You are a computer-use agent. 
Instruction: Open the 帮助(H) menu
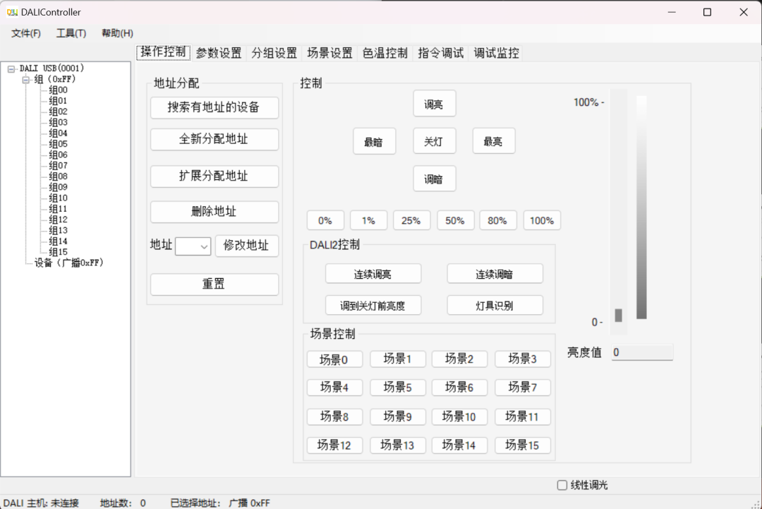(x=116, y=33)
